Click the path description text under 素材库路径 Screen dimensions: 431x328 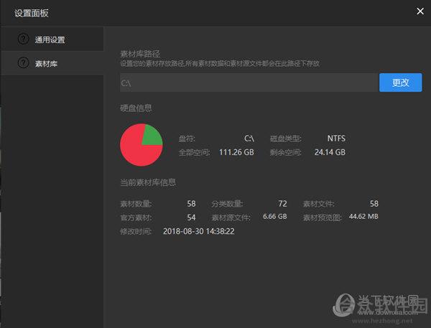tap(220, 64)
